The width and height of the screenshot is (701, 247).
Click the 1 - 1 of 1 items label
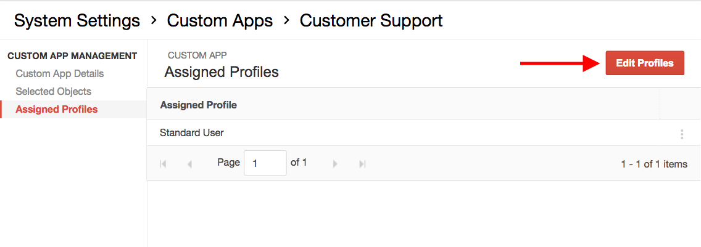pos(654,164)
